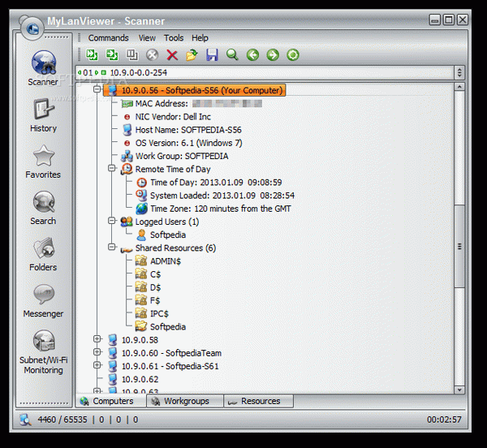
Task: Click the red X delete toolbar icon
Action: click(x=172, y=55)
